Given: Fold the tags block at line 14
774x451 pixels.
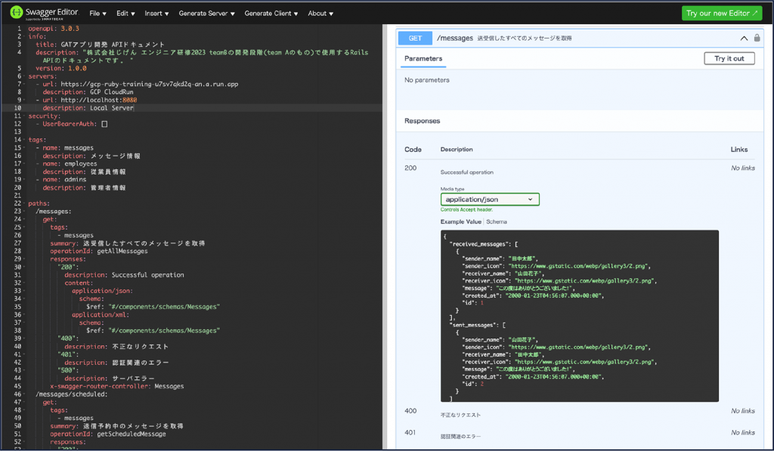Looking at the screenshot, I should (x=24, y=140).
